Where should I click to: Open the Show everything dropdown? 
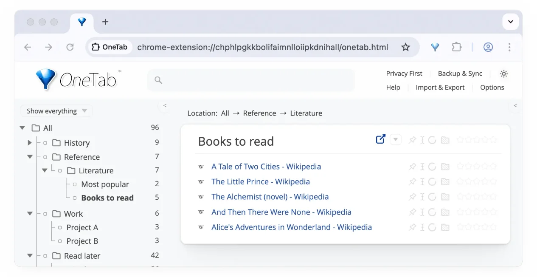(x=56, y=111)
